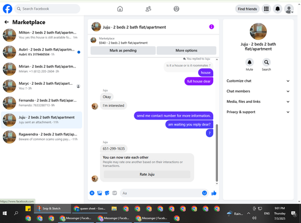The height and width of the screenshot is (223, 301).
Task: Click More options button
Action: click(x=187, y=50)
